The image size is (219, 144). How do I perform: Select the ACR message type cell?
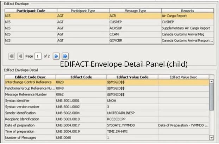[135, 16]
